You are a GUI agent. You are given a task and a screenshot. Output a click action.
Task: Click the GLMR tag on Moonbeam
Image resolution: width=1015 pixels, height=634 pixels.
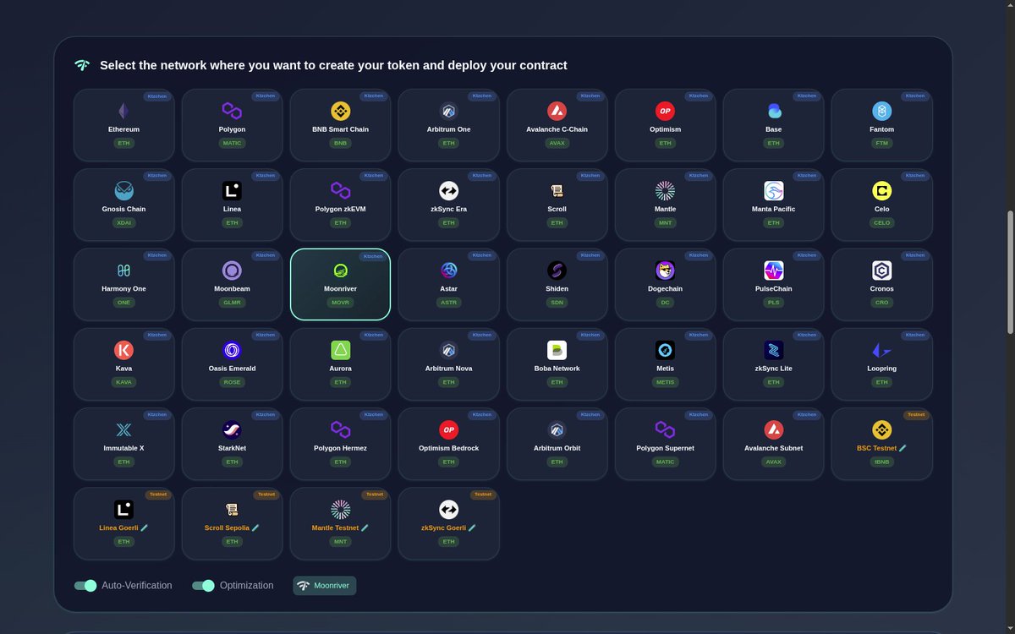[232, 303]
